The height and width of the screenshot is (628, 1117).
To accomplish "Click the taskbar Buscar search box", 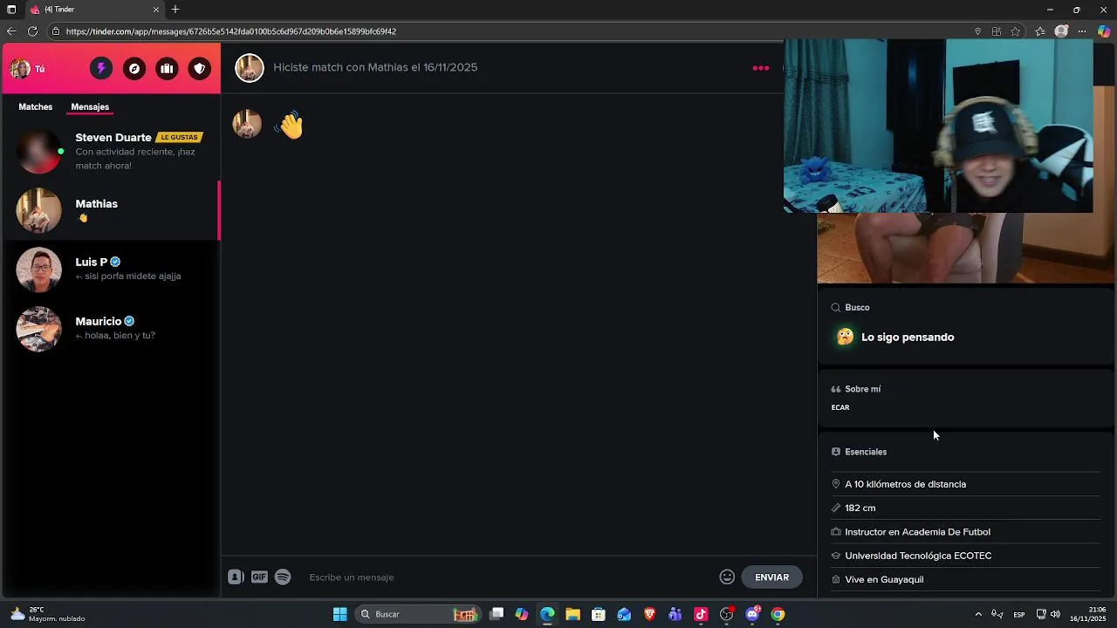I will [x=419, y=614].
